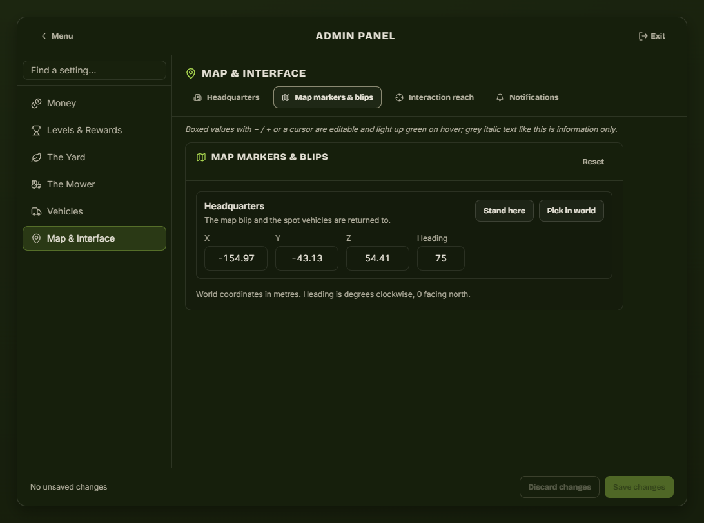Viewport: 704px width, 523px height.
Task: Focus the Find a setting search field
Action: [94, 70]
